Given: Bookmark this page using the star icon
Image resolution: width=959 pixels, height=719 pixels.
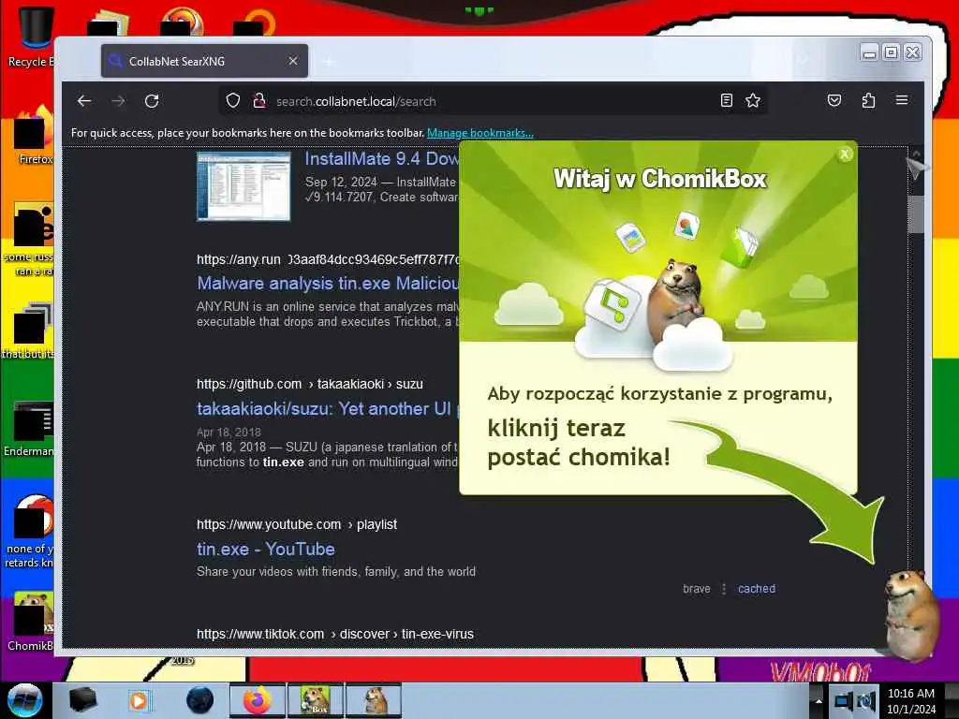Looking at the screenshot, I should (753, 100).
